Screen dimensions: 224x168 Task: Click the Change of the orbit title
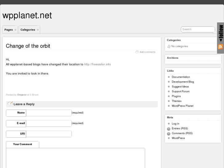coord(28,46)
